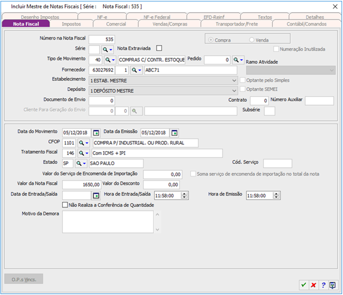Open the EFD-Reinf tab
The image size is (343, 295).
click(x=214, y=17)
